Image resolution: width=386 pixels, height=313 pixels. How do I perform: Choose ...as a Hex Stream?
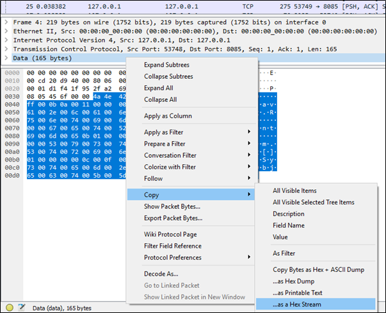(316, 304)
